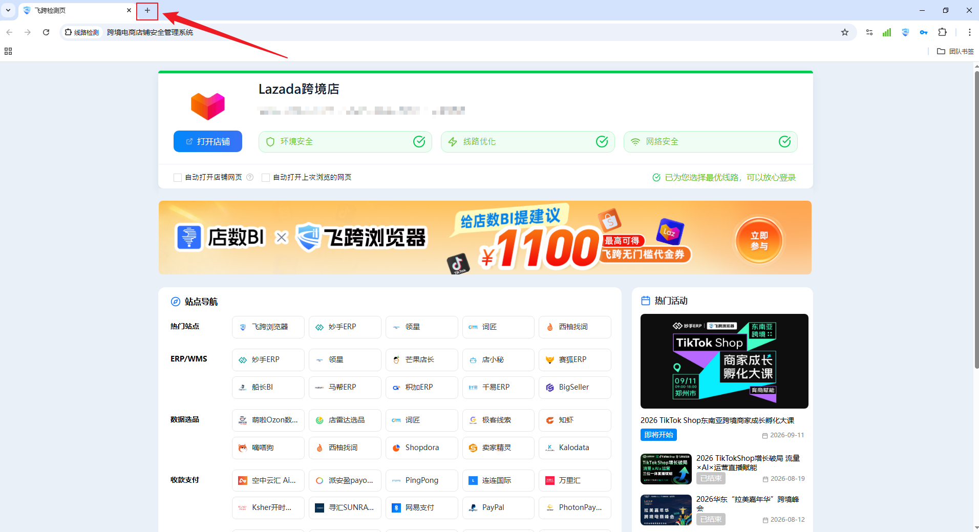The image size is (979, 532).
Task: Open the extensions puzzle icon
Action: pyautogui.click(x=942, y=32)
